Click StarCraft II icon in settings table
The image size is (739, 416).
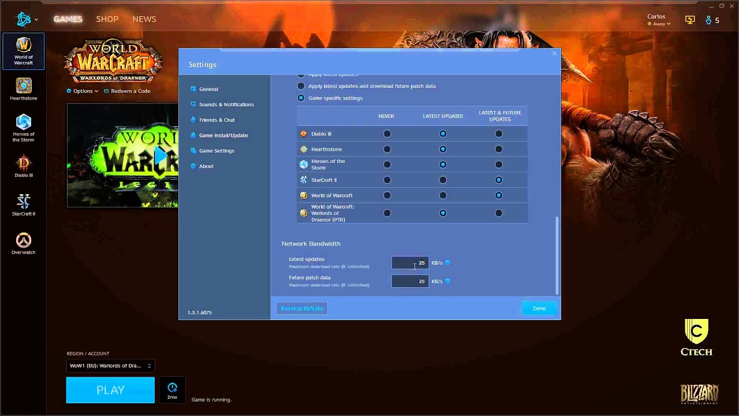(x=304, y=180)
